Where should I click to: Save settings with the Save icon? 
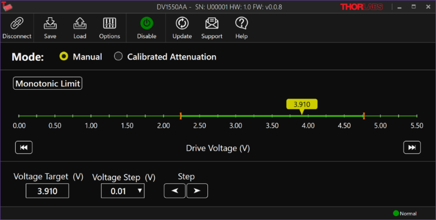click(50, 23)
